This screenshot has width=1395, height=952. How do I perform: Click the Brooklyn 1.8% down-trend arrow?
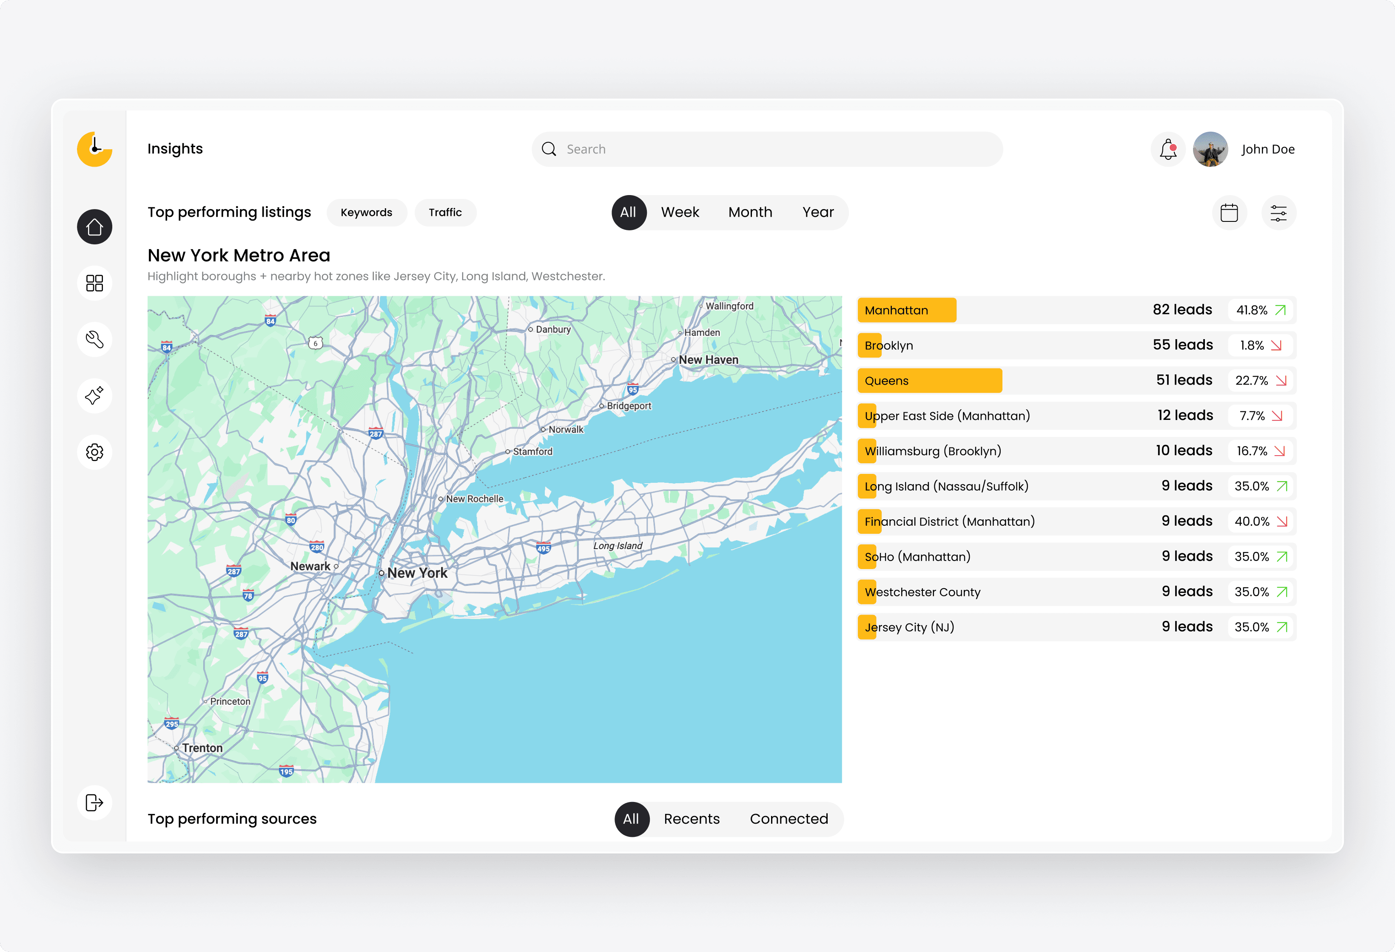(1276, 346)
